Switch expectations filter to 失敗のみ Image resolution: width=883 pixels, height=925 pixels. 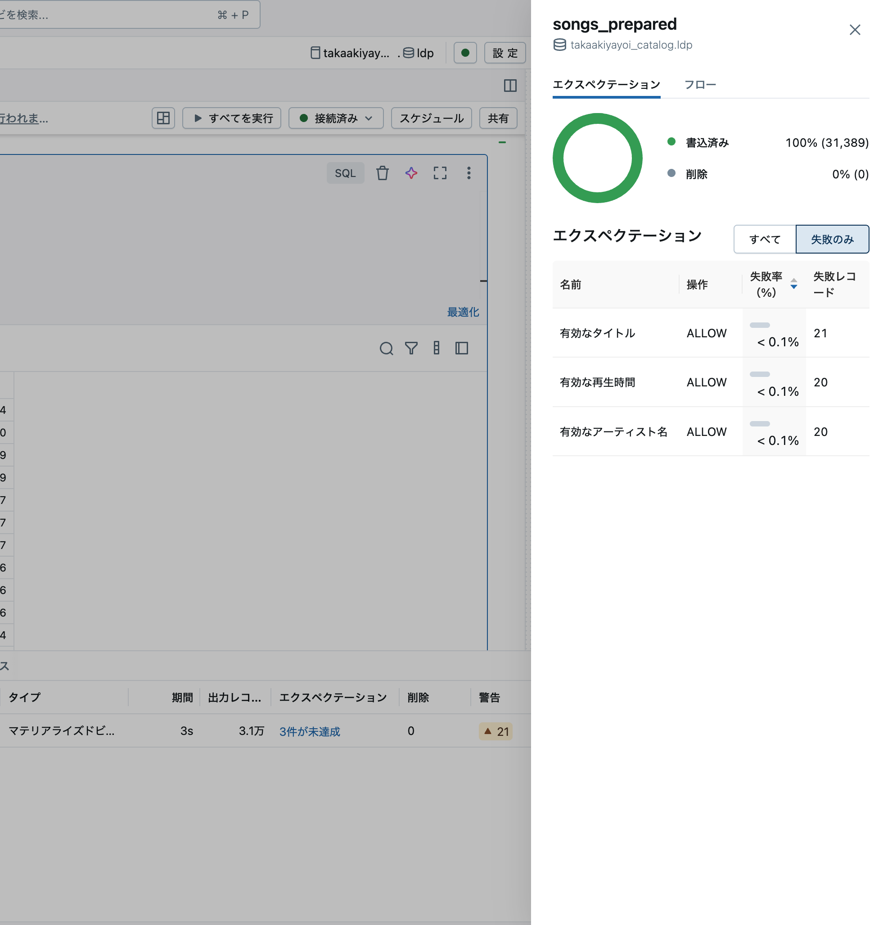[832, 239]
